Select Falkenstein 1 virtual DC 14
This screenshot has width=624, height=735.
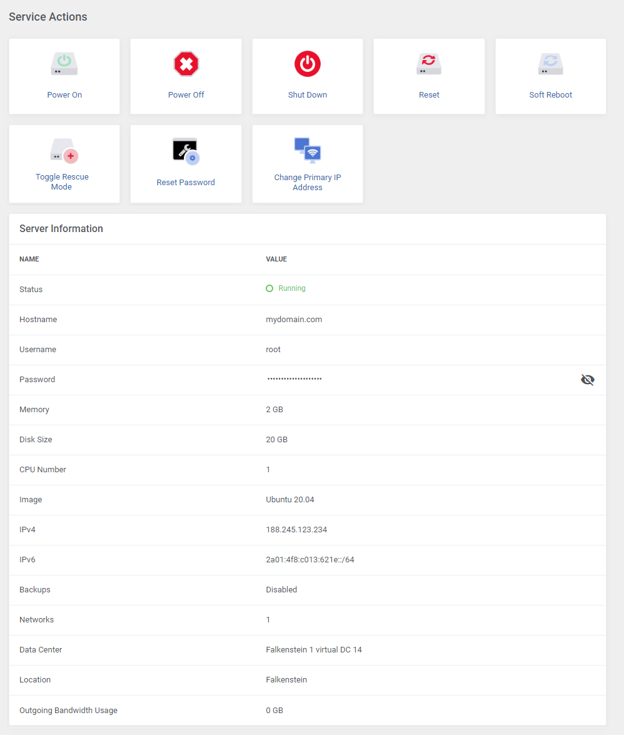313,649
